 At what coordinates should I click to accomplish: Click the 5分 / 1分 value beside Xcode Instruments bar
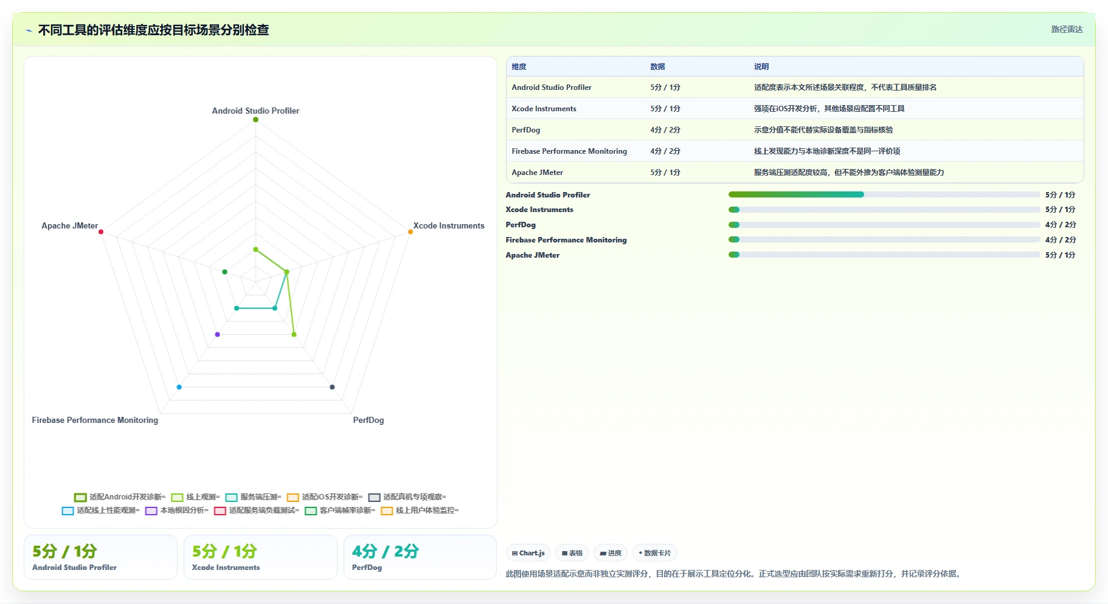click(x=1061, y=210)
